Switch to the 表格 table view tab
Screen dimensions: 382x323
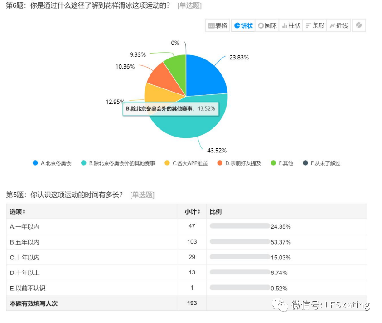(218, 25)
